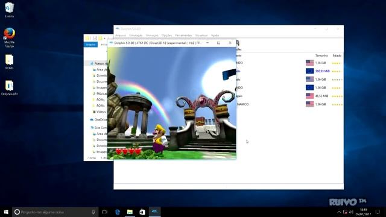
Task: Open the Recycle Bin (Lixeira) desktop icon
Action: [x=9, y=10]
